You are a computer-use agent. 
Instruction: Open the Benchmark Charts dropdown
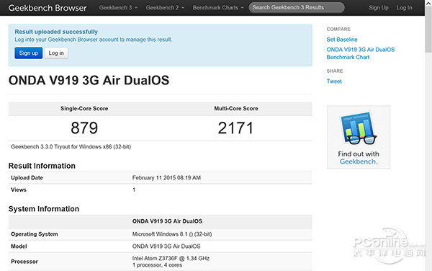tap(218, 8)
